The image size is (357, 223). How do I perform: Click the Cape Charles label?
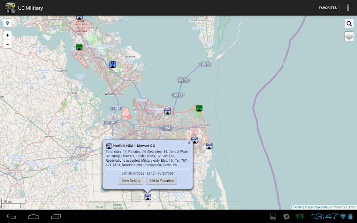click(x=197, y=20)
